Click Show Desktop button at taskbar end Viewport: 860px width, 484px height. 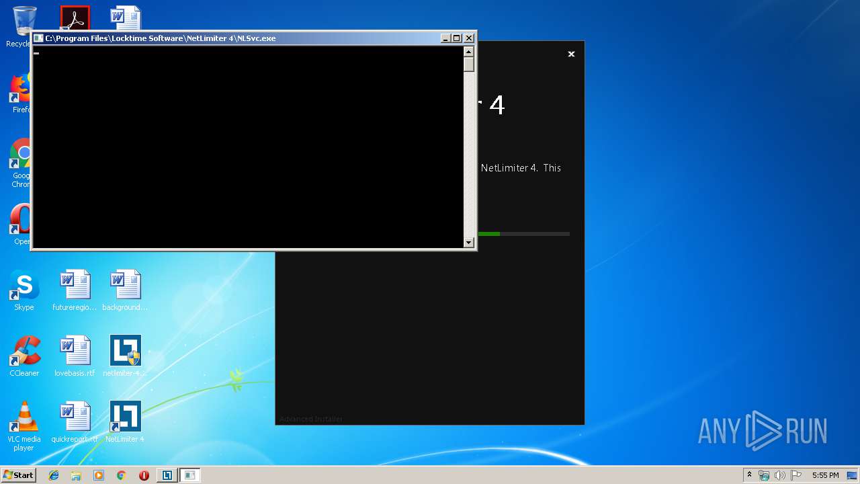(x=853, y=475)
